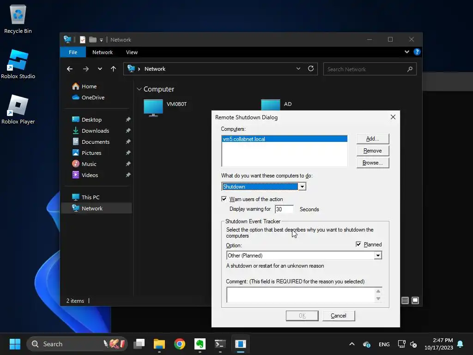
Task: Click the Browse... button
Action: point(373,163)
